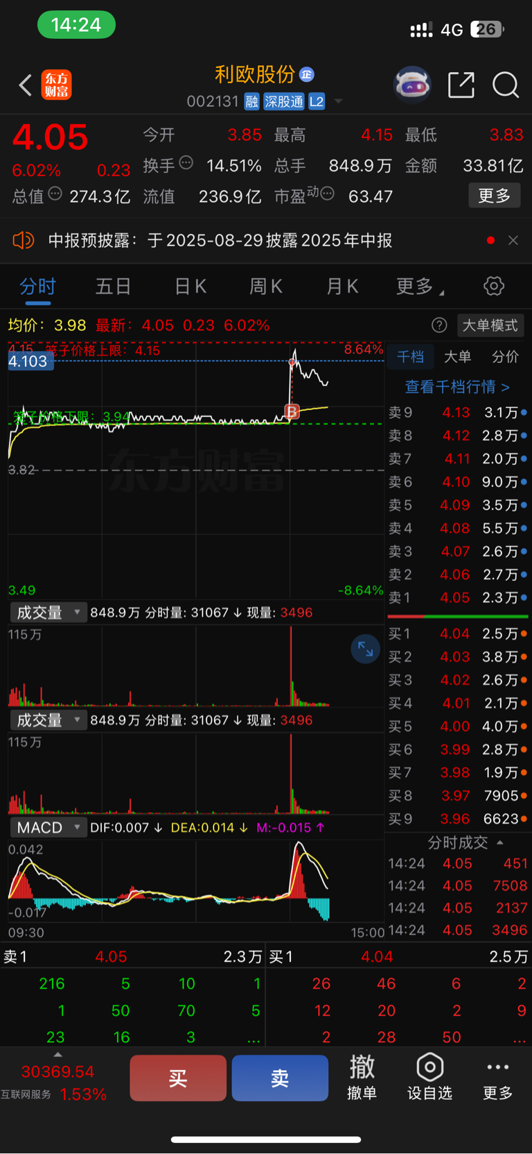
Task: Open the 东方财富 logo icon
Action: click(56, 85)
